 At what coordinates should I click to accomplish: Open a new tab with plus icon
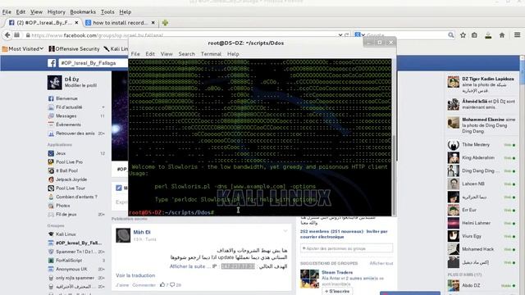165,23
